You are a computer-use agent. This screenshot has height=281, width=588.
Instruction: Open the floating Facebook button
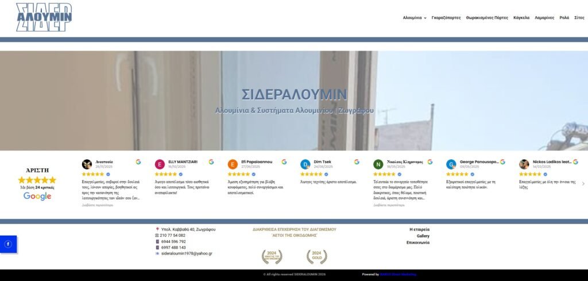pos(8,244)
